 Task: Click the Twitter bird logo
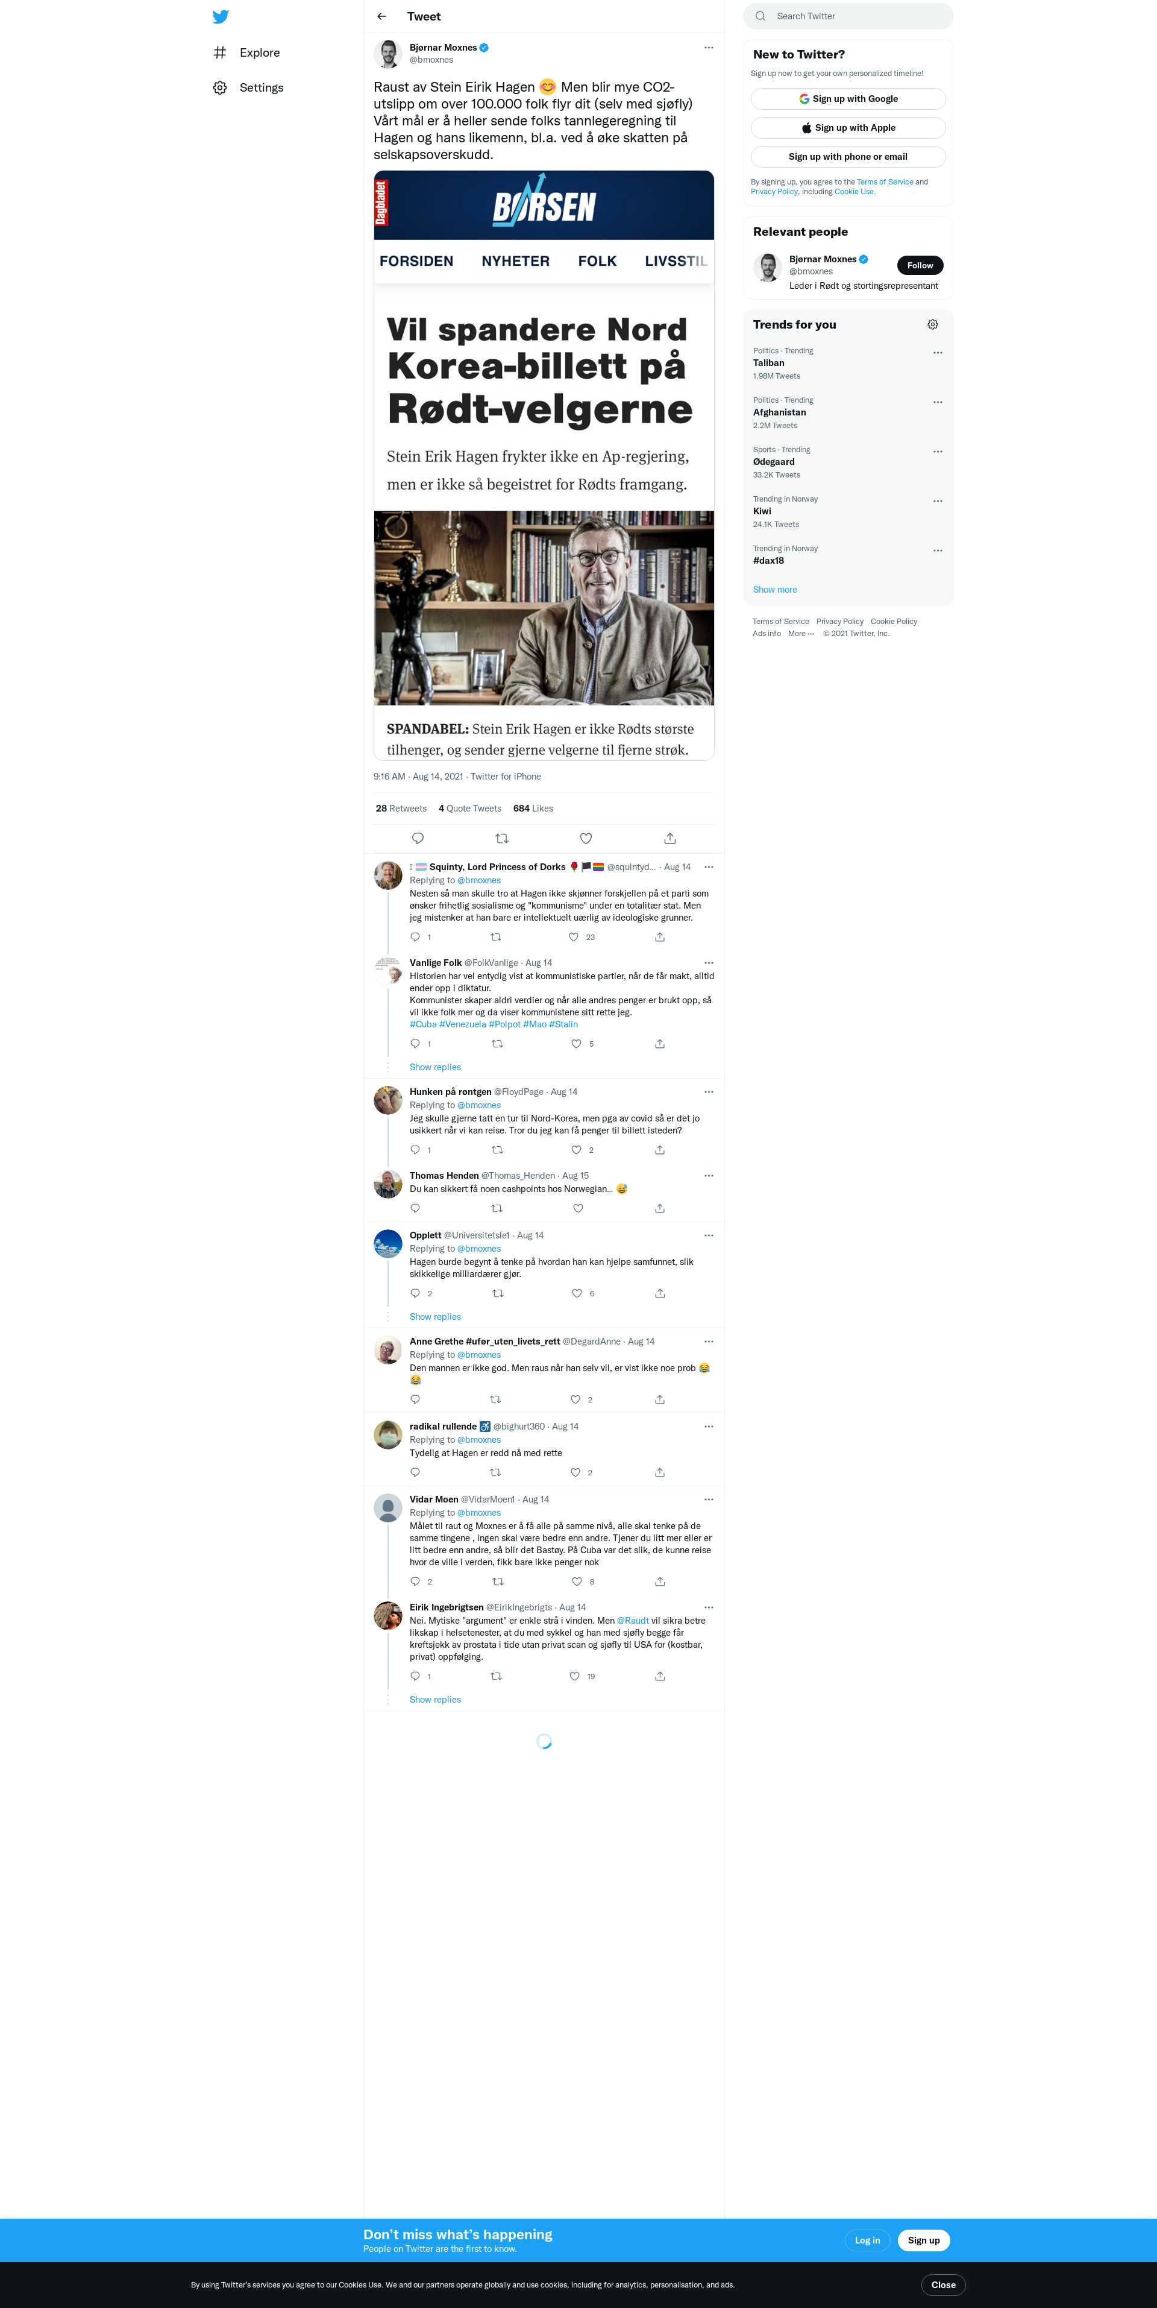(221, 17)
